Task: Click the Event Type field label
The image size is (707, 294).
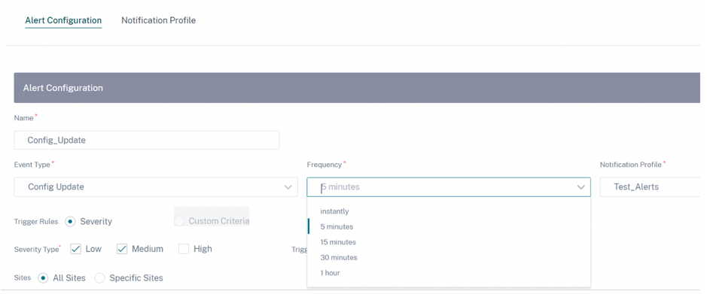Action: (x=32, y=165)
